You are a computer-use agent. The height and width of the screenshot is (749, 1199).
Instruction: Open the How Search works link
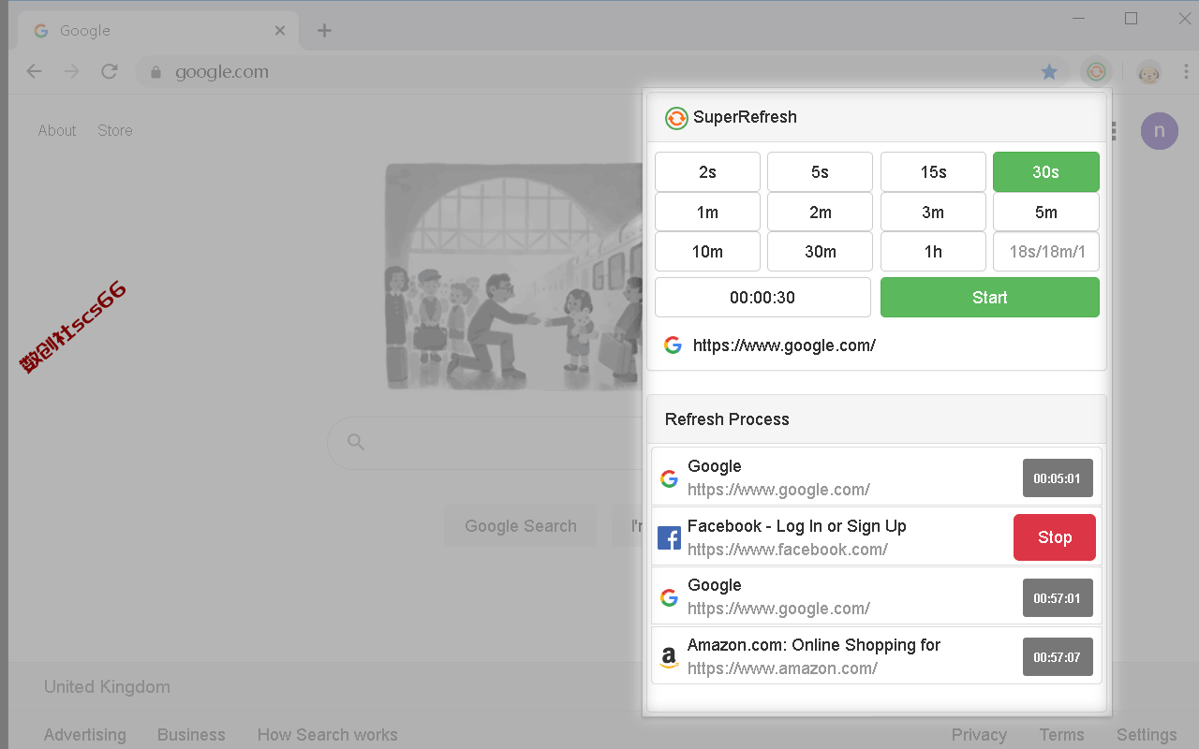[328, 735]
